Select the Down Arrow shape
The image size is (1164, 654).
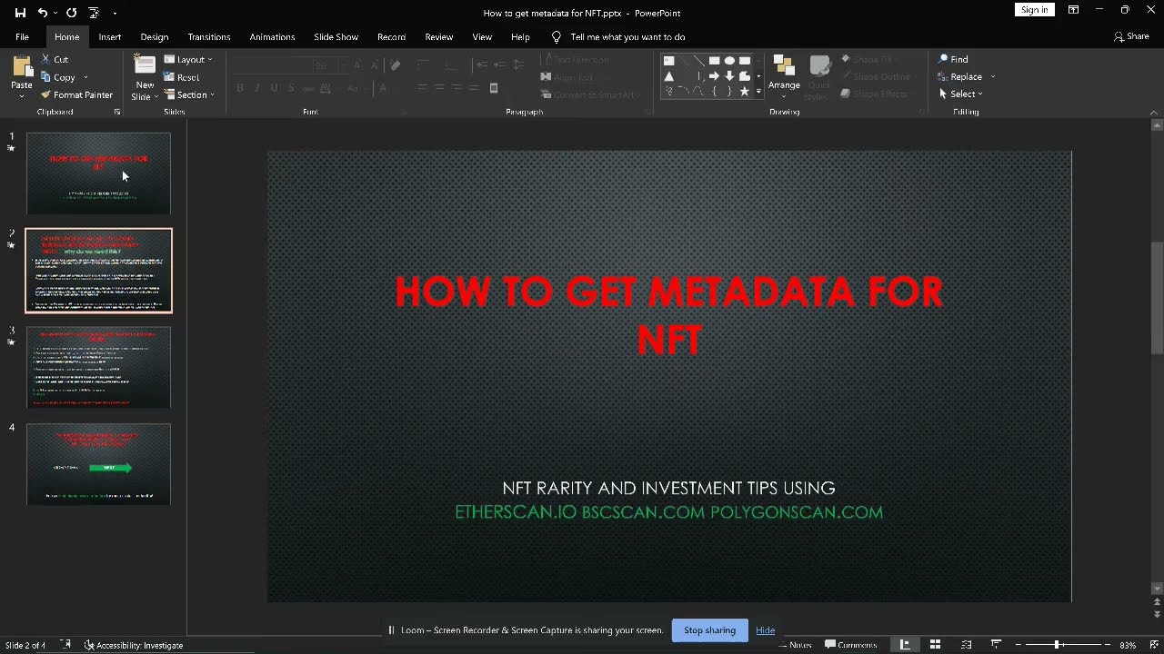(x=729, y=76)
